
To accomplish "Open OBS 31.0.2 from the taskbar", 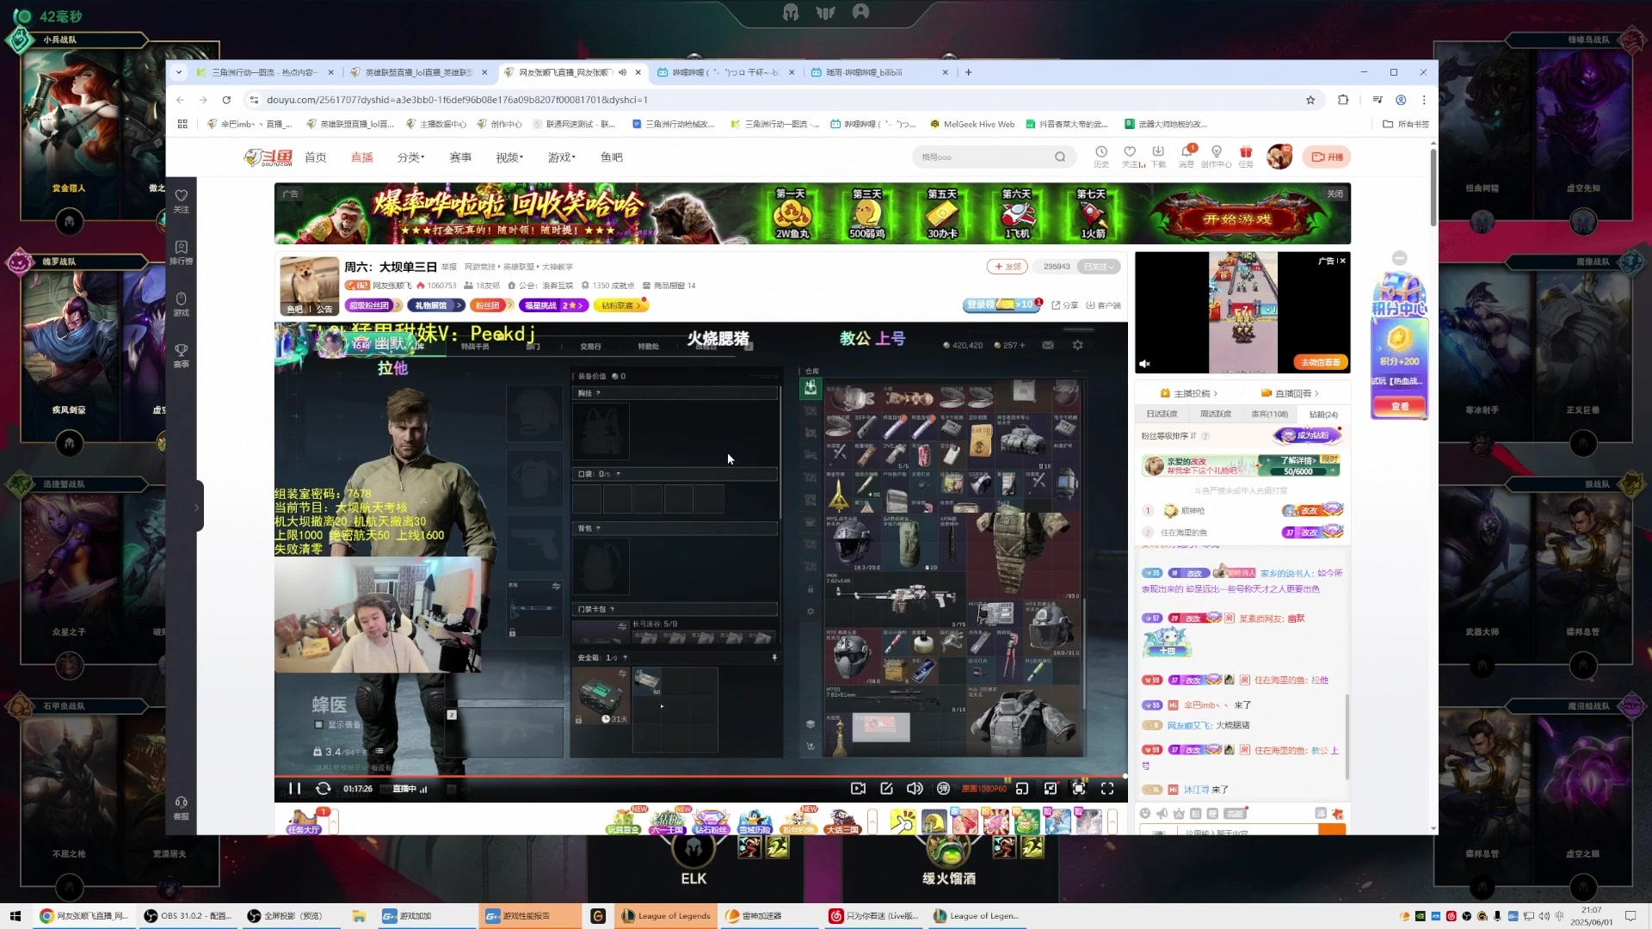I will (x=188, y=916).
